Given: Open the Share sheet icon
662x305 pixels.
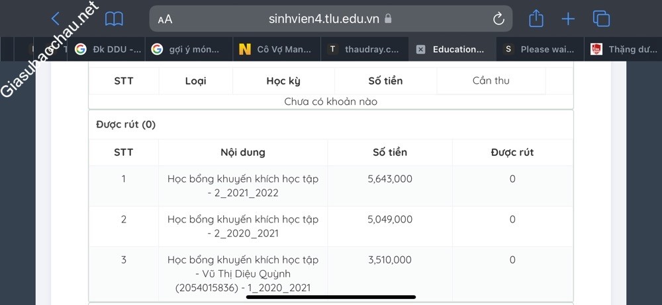Looking at the screenshot, I should pyautogui.click(x=536, y=19).
